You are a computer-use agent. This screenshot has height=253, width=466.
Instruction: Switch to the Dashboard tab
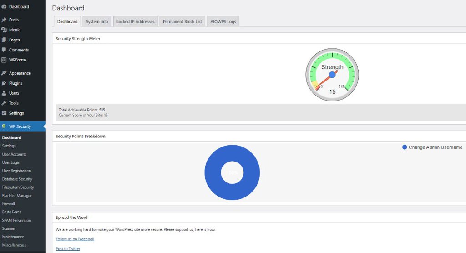tap(67, 21)
